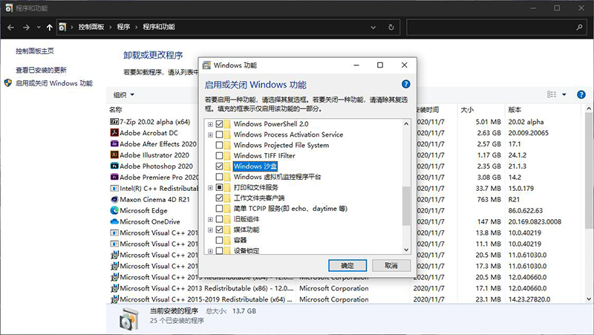Refresh the address bar location
The height and width of the screenshot is (335, 594).
[391, 27]
